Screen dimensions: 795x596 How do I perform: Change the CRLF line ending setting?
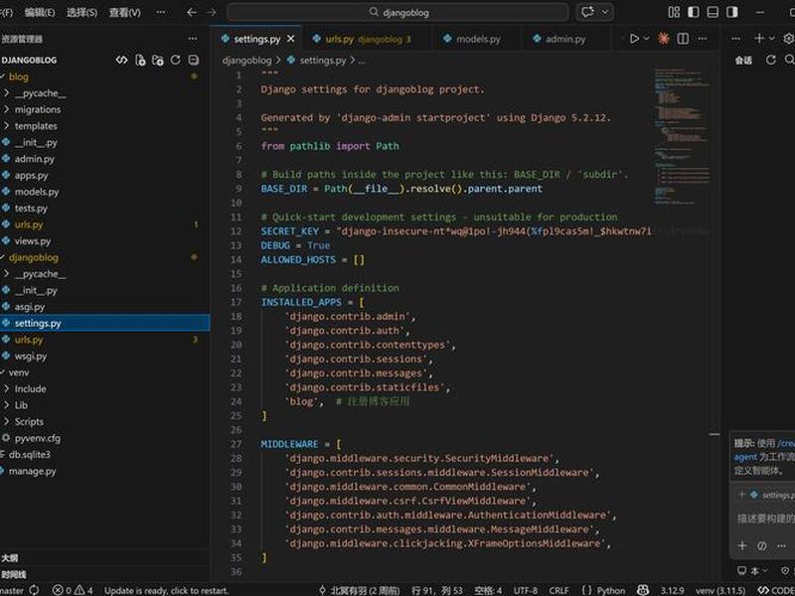click(x=558, y=590)
